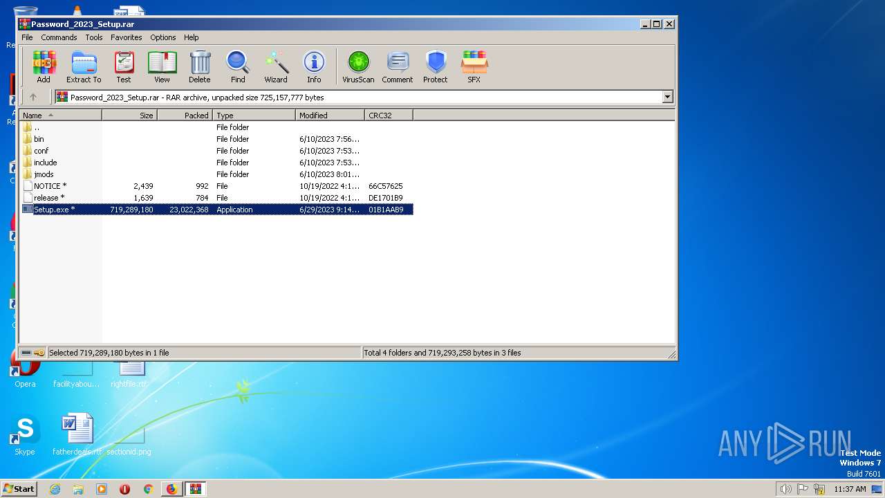Sort by the Type column header
This screenshot has height=498, width=885.
tap(254, 116)
